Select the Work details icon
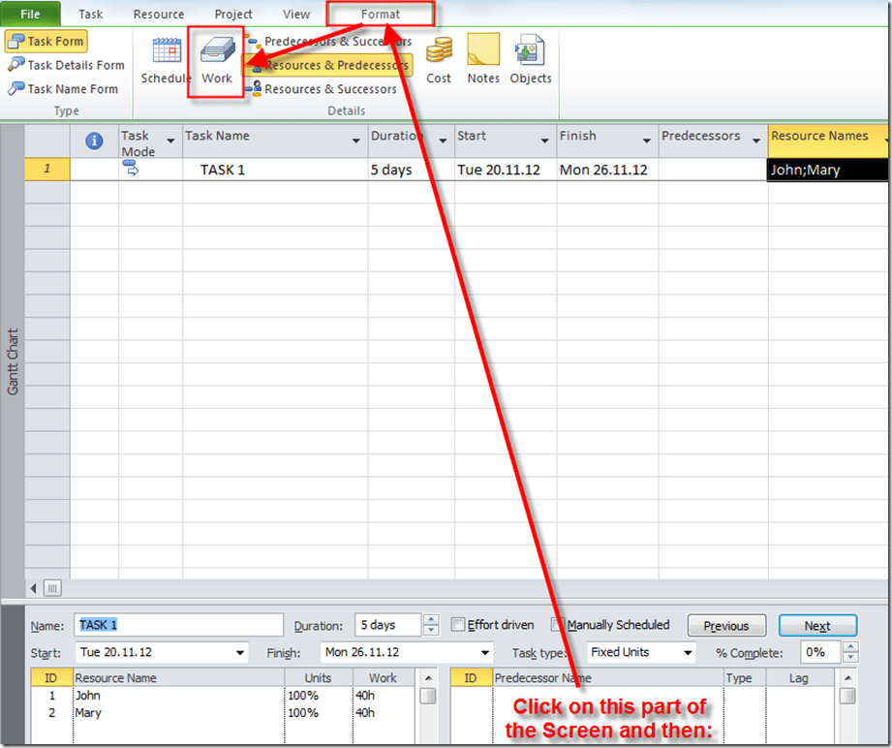This screenshot has width=892, height=748. pyautogui.click(x=217, y=61)
